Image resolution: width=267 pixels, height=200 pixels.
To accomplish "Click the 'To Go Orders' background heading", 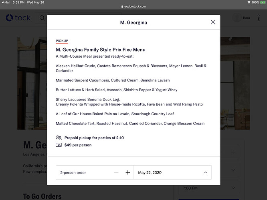I will pos(42,196).
